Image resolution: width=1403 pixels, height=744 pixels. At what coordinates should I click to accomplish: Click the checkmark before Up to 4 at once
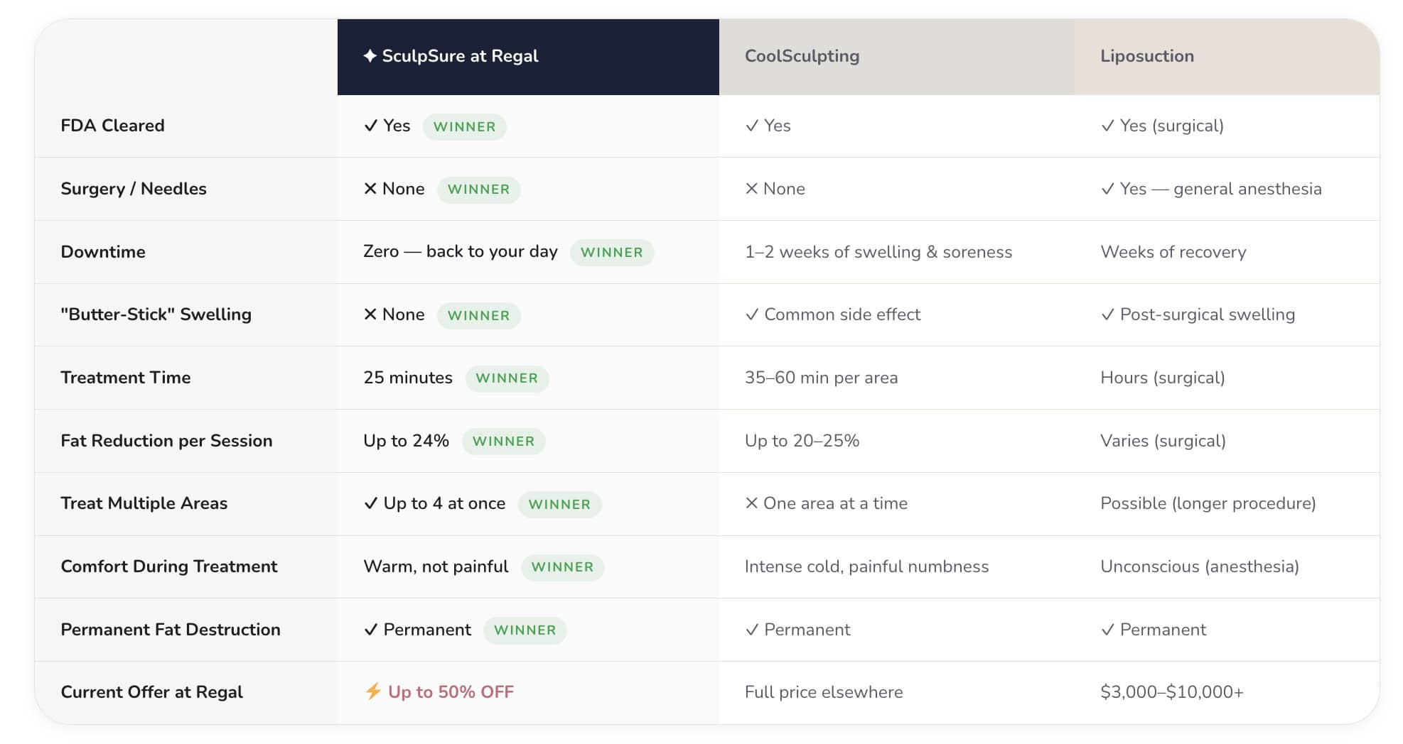(x=370, y=503)
